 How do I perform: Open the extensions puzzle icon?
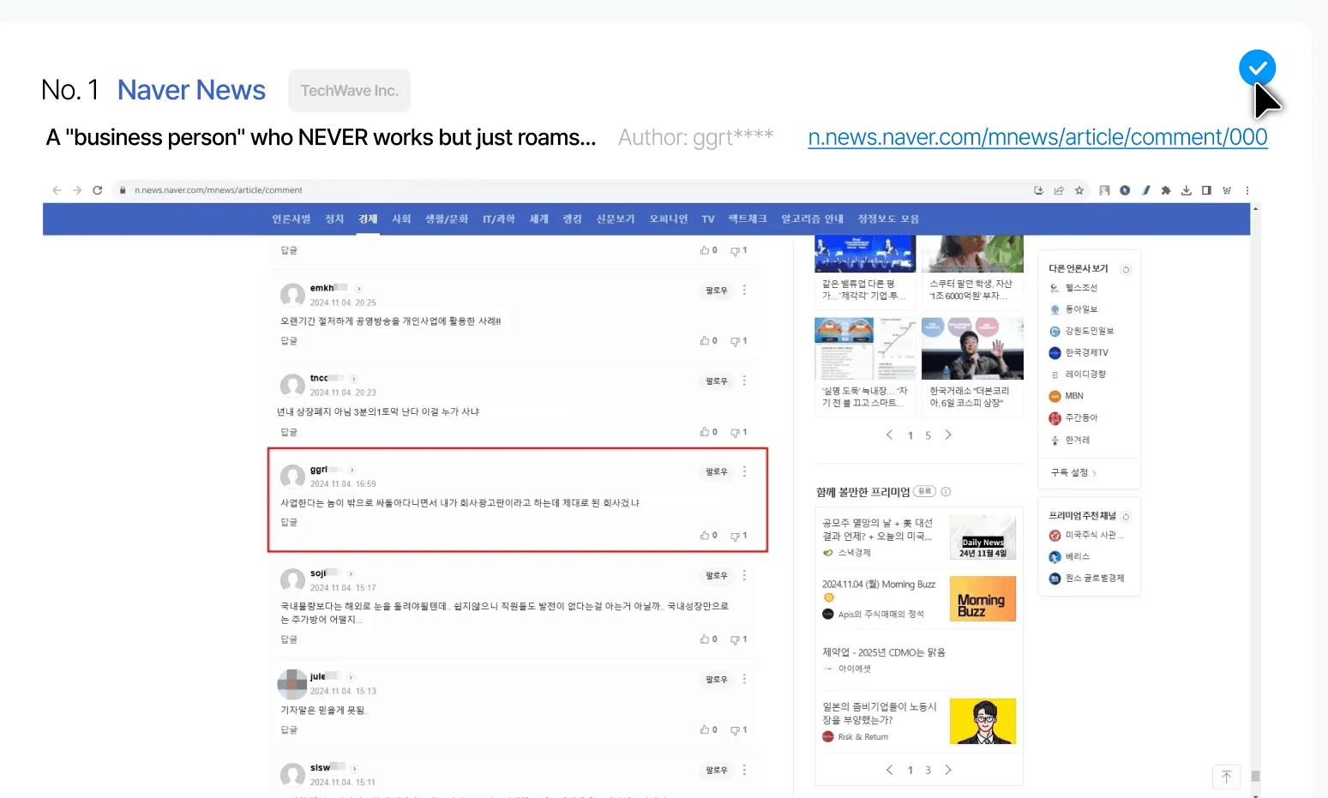pos(1166,190)
